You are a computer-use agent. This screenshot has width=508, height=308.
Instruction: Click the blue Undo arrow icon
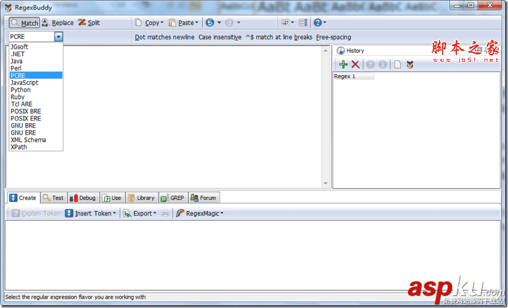click(x=210, y=23)
